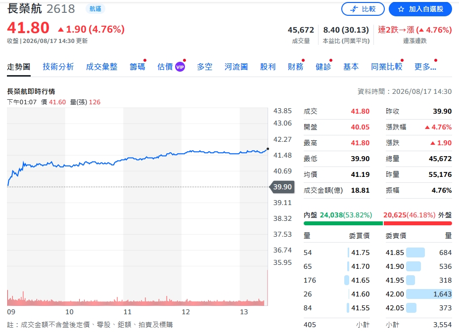Viewport: 459px width, 335px height.
Task: Select the 走勢圖 tab
Action: click(x=19, y=67)
